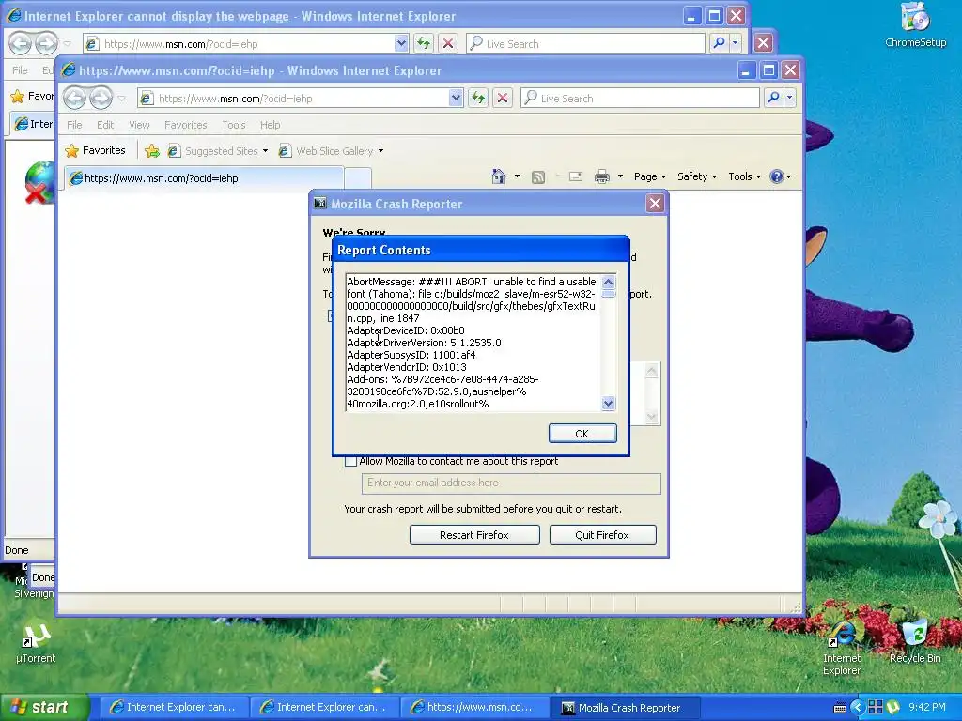Click Add to Favorites Bar icon
This screenshot has width=962, height=721.
[x=152, y=151]
